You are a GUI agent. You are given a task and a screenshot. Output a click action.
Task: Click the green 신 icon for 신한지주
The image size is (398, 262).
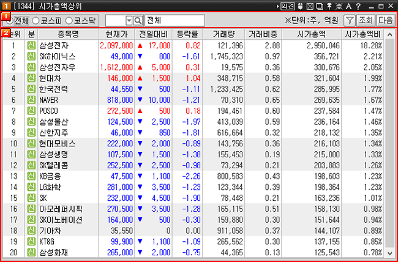tap(31, 132)
